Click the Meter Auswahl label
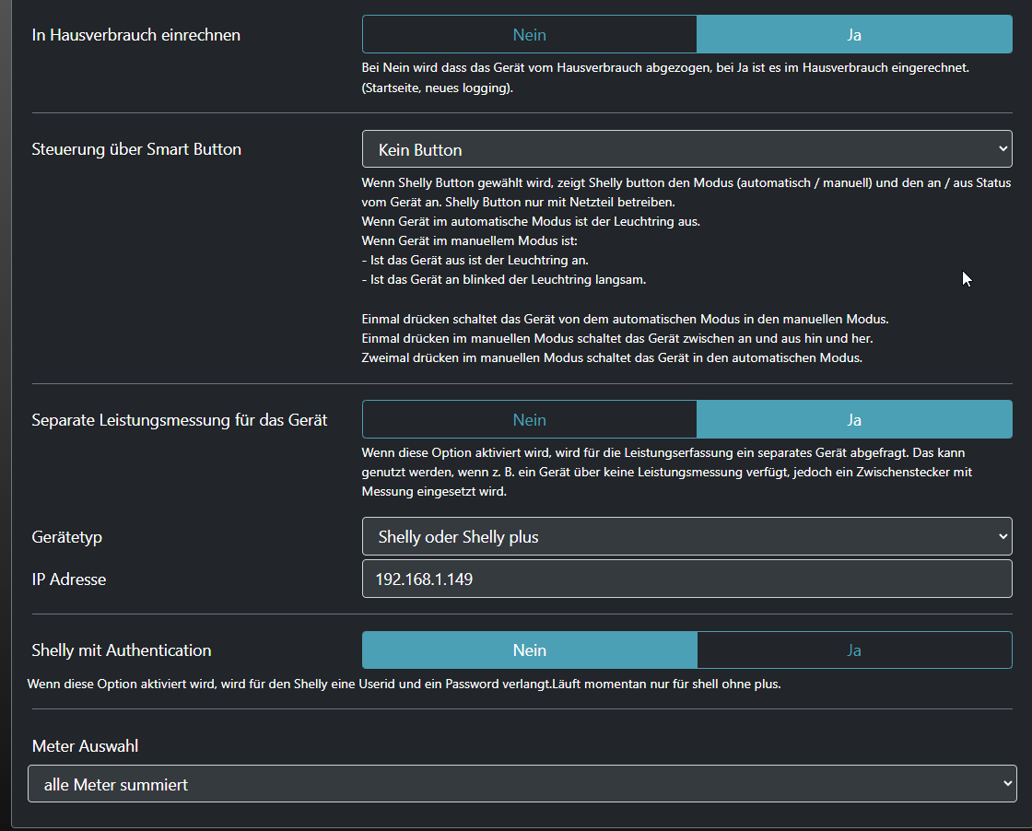Viewport: 1032px width, 831px height. click(x=85, y=745)
